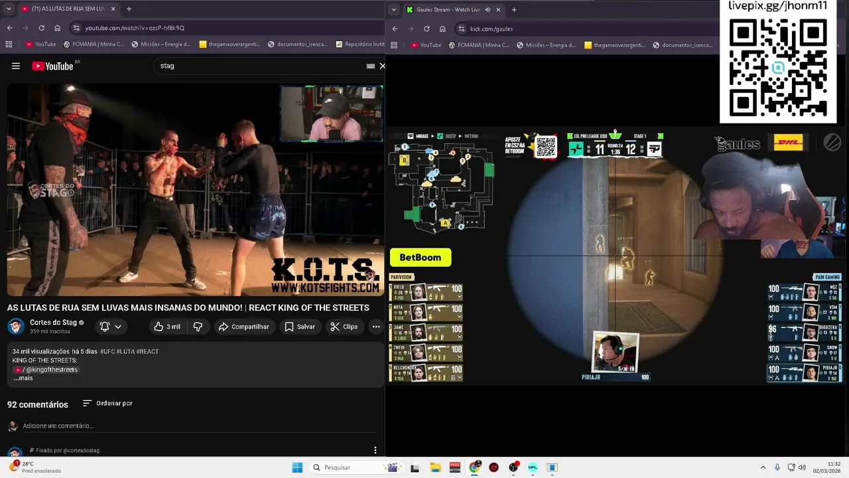
Task: Expand the subscription notification dropdown chevron
Action: 118,327
